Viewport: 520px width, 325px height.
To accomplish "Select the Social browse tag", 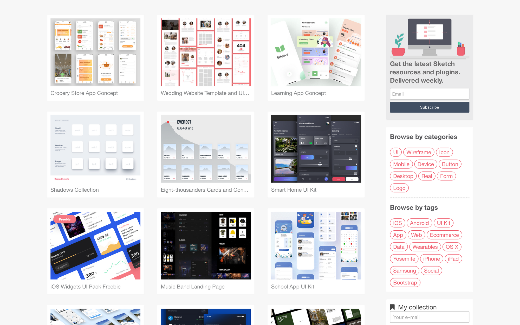I will (x=431, y=270).
